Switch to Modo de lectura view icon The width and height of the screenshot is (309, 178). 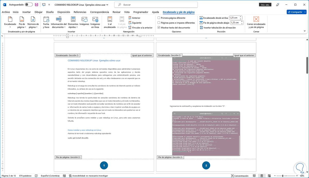[254, 176]
